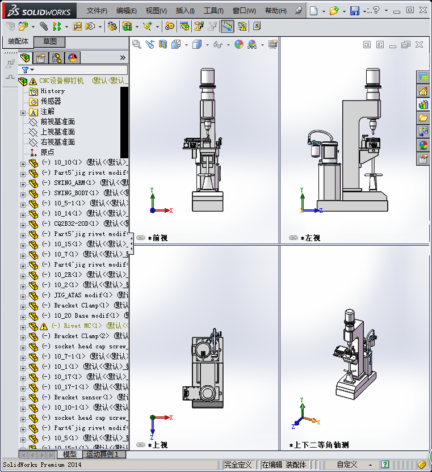Image resolution: width=432 pixels, height=472 pixels.
Task: Click the Move Component icon
Action: point(90,27)
